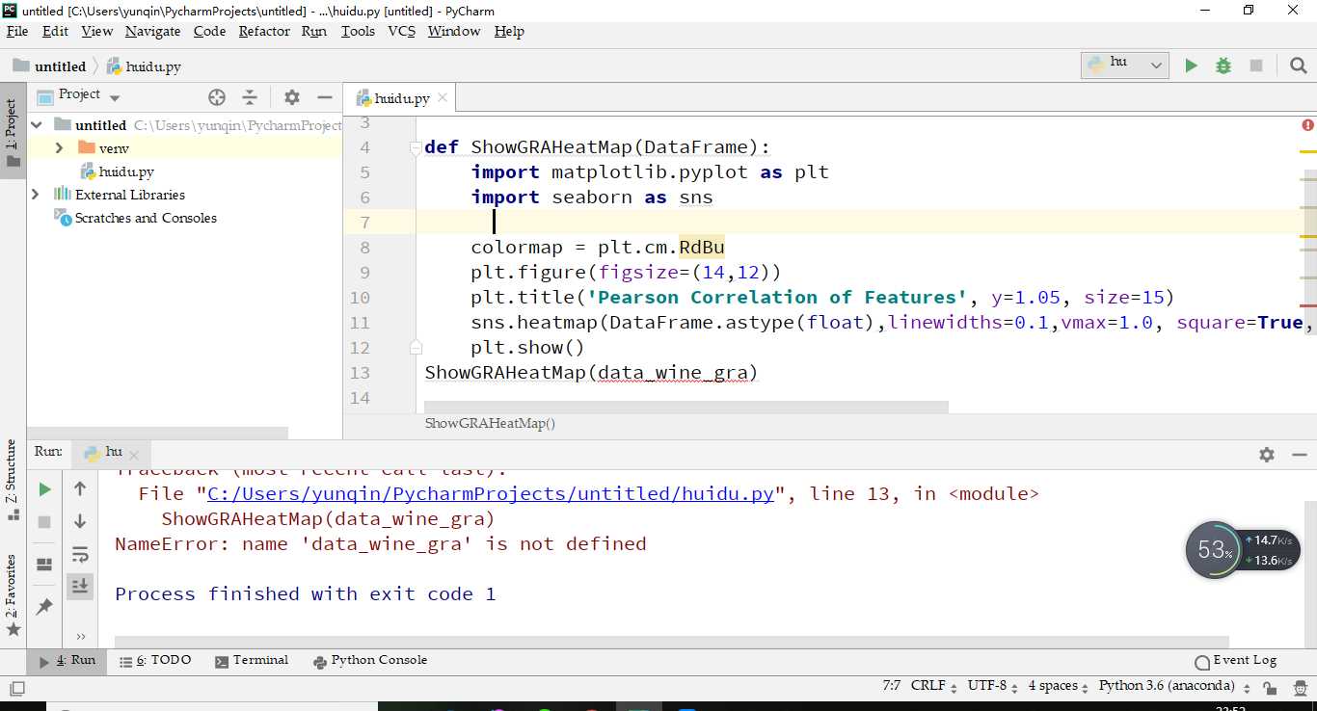
Task: Go up the stack trace with the up arrow
Action: 80,489
